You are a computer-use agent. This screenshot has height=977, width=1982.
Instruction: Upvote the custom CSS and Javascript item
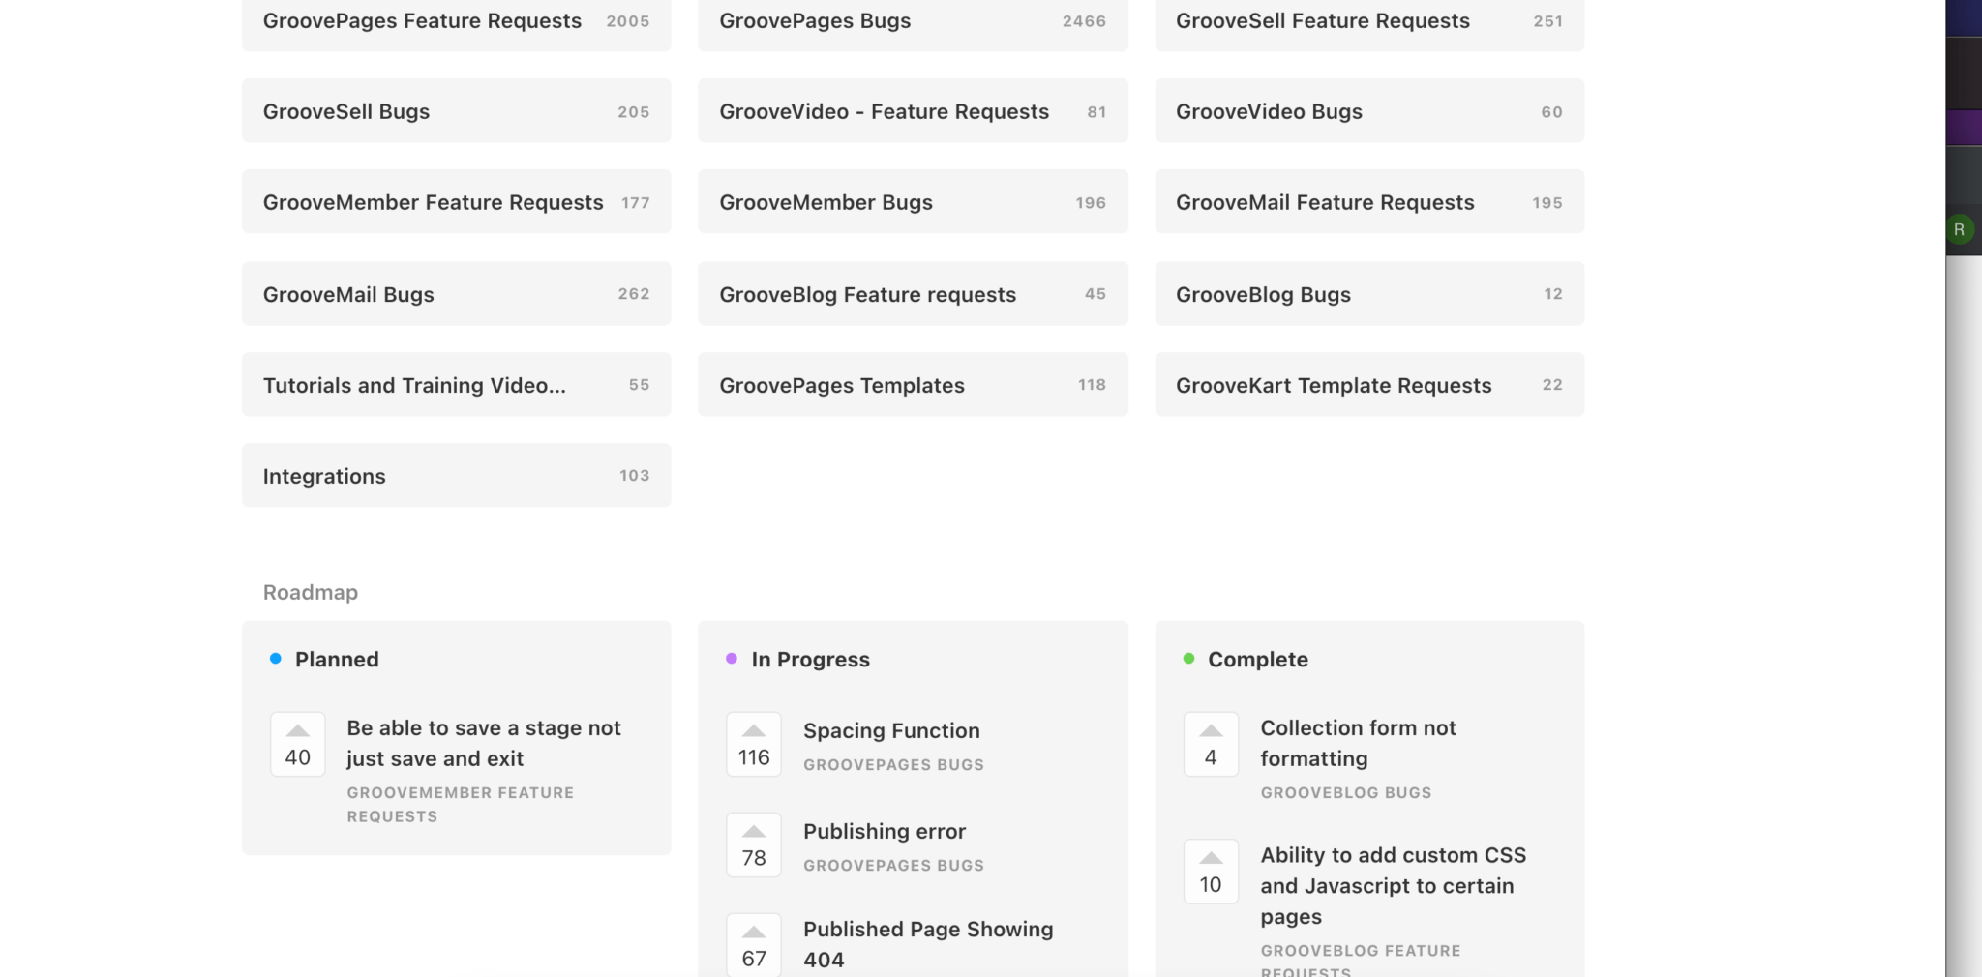(1210, 871)
